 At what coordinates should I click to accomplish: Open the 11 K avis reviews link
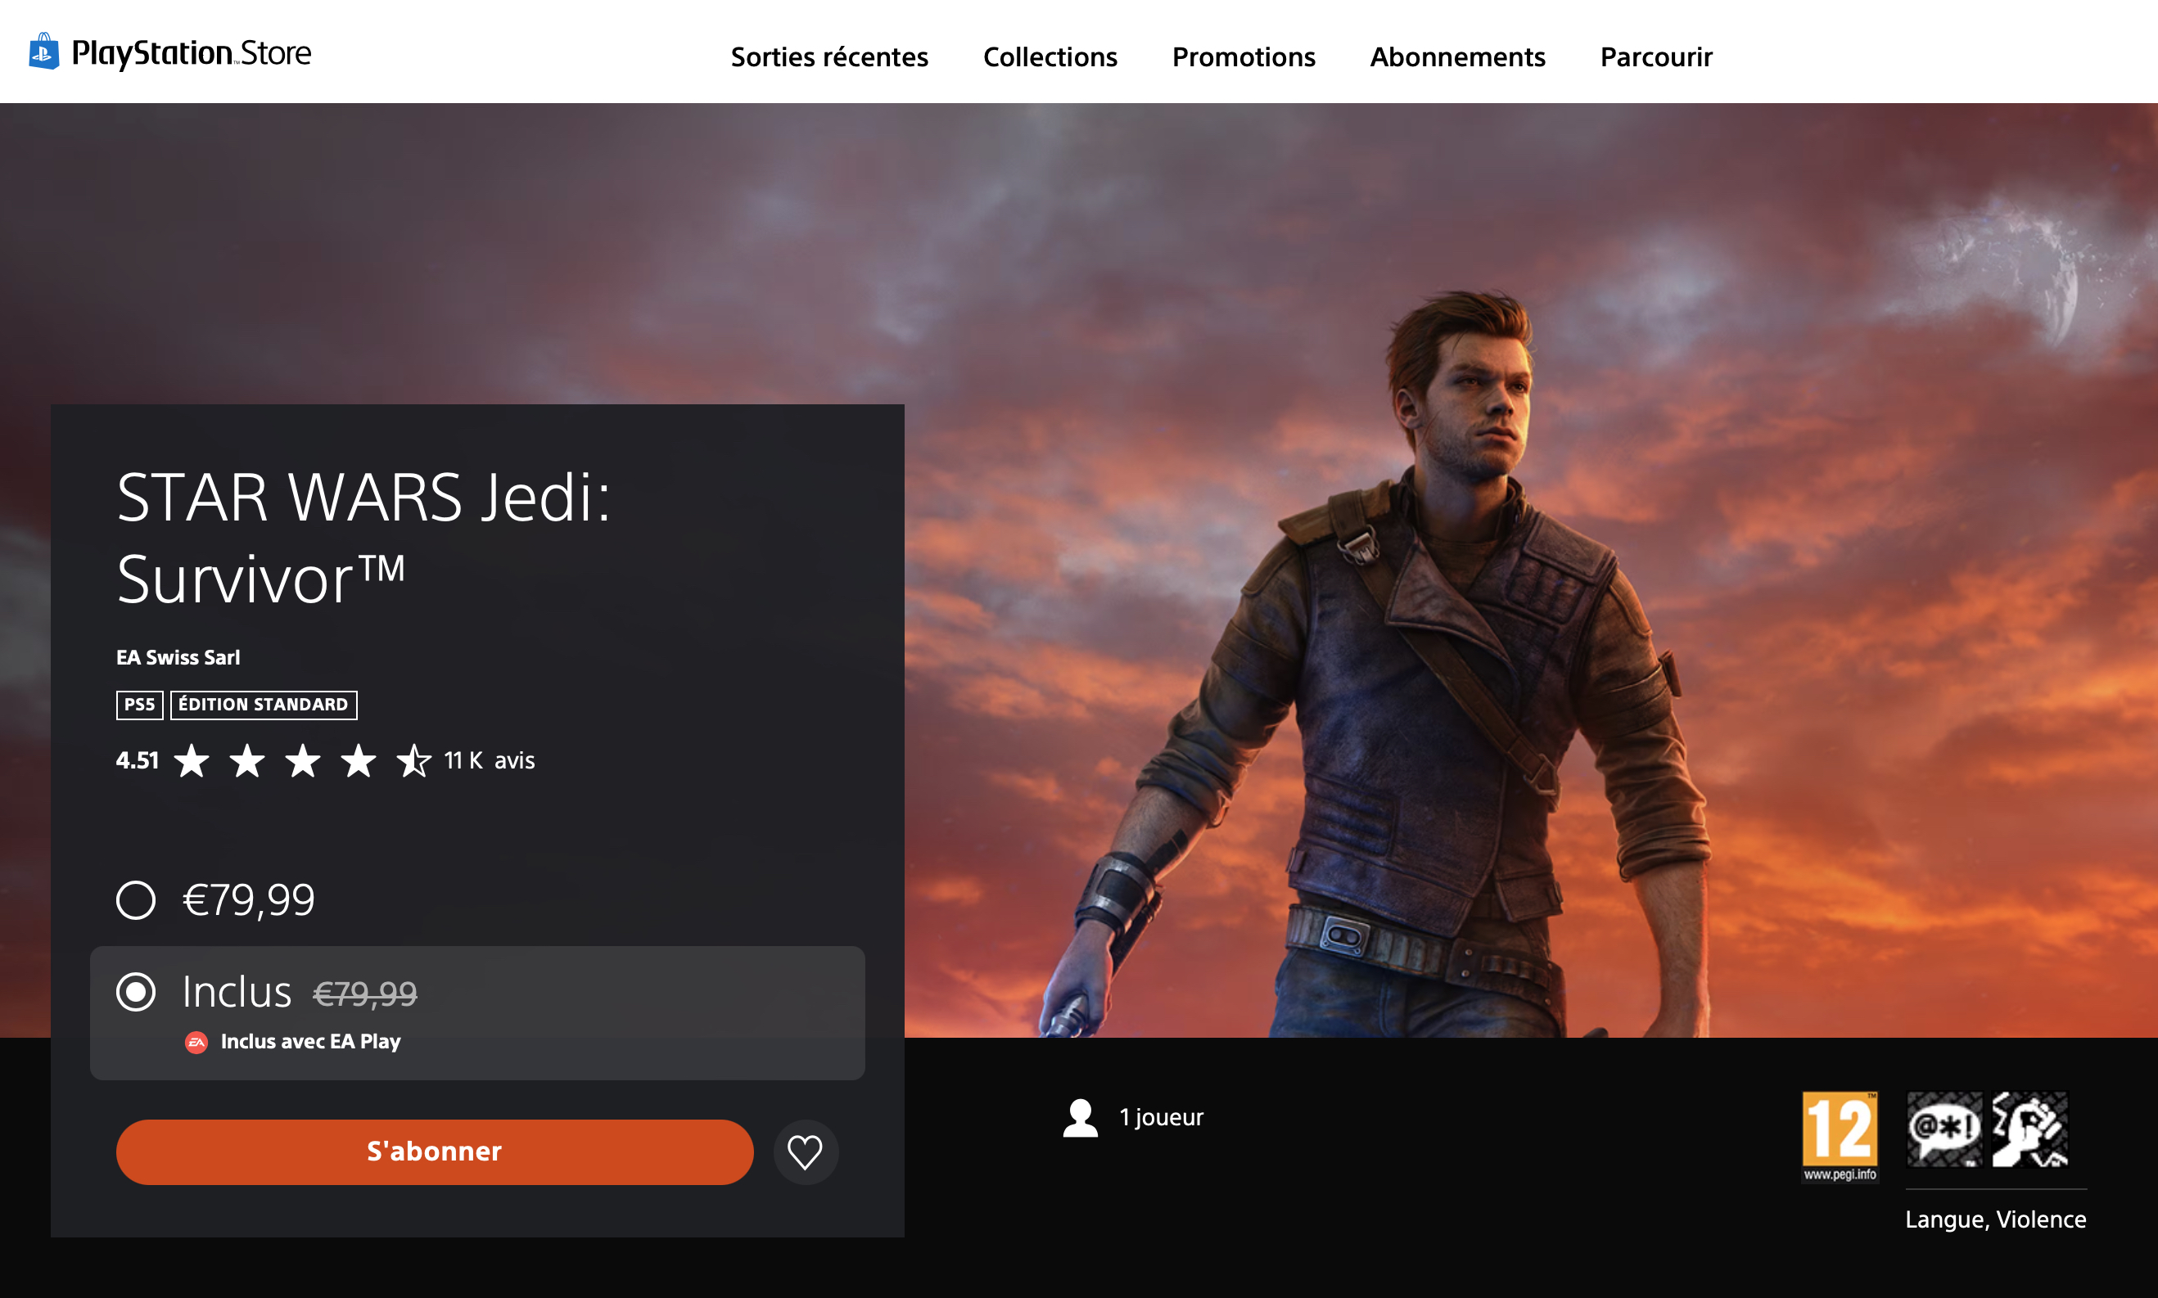[489, 760]
